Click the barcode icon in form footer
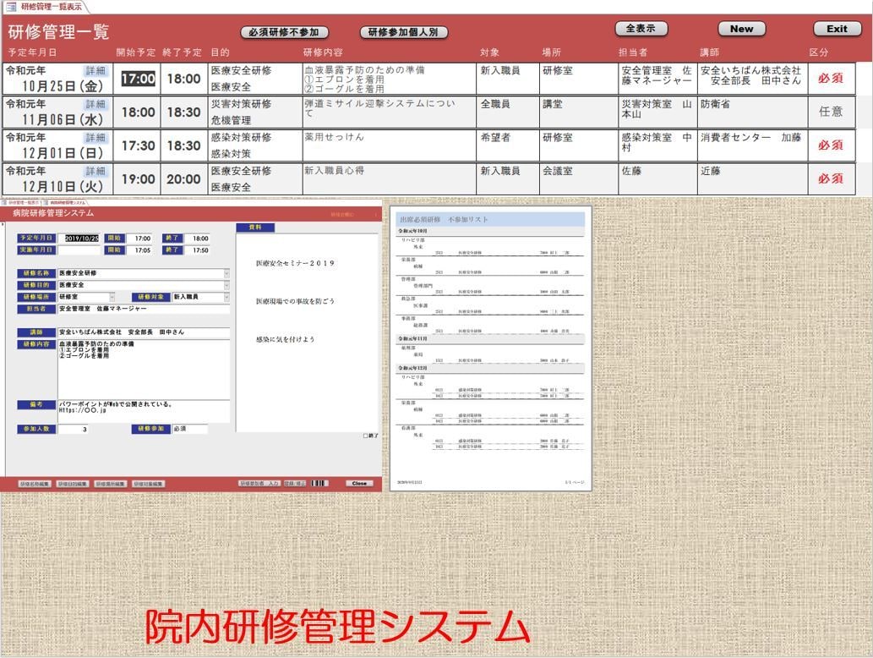 click(319, 483)
